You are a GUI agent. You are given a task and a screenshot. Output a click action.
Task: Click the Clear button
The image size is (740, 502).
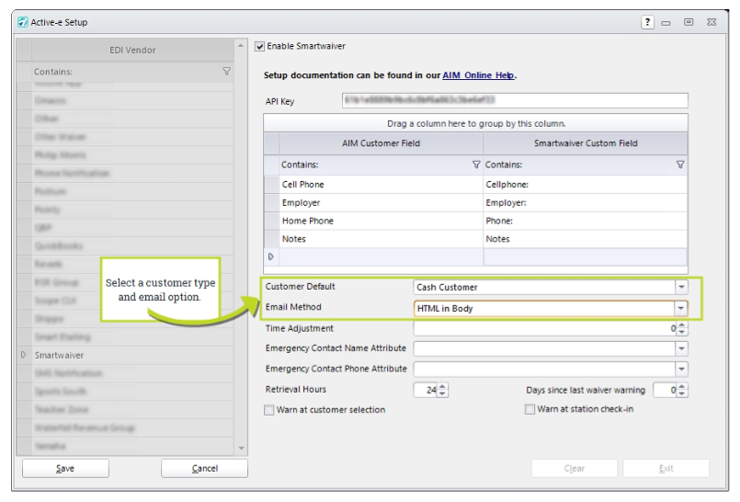tap(575, 469)
